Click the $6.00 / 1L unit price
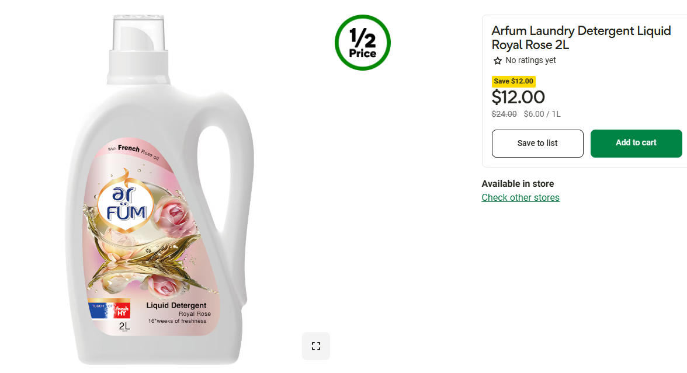 [x=542, y=114]
